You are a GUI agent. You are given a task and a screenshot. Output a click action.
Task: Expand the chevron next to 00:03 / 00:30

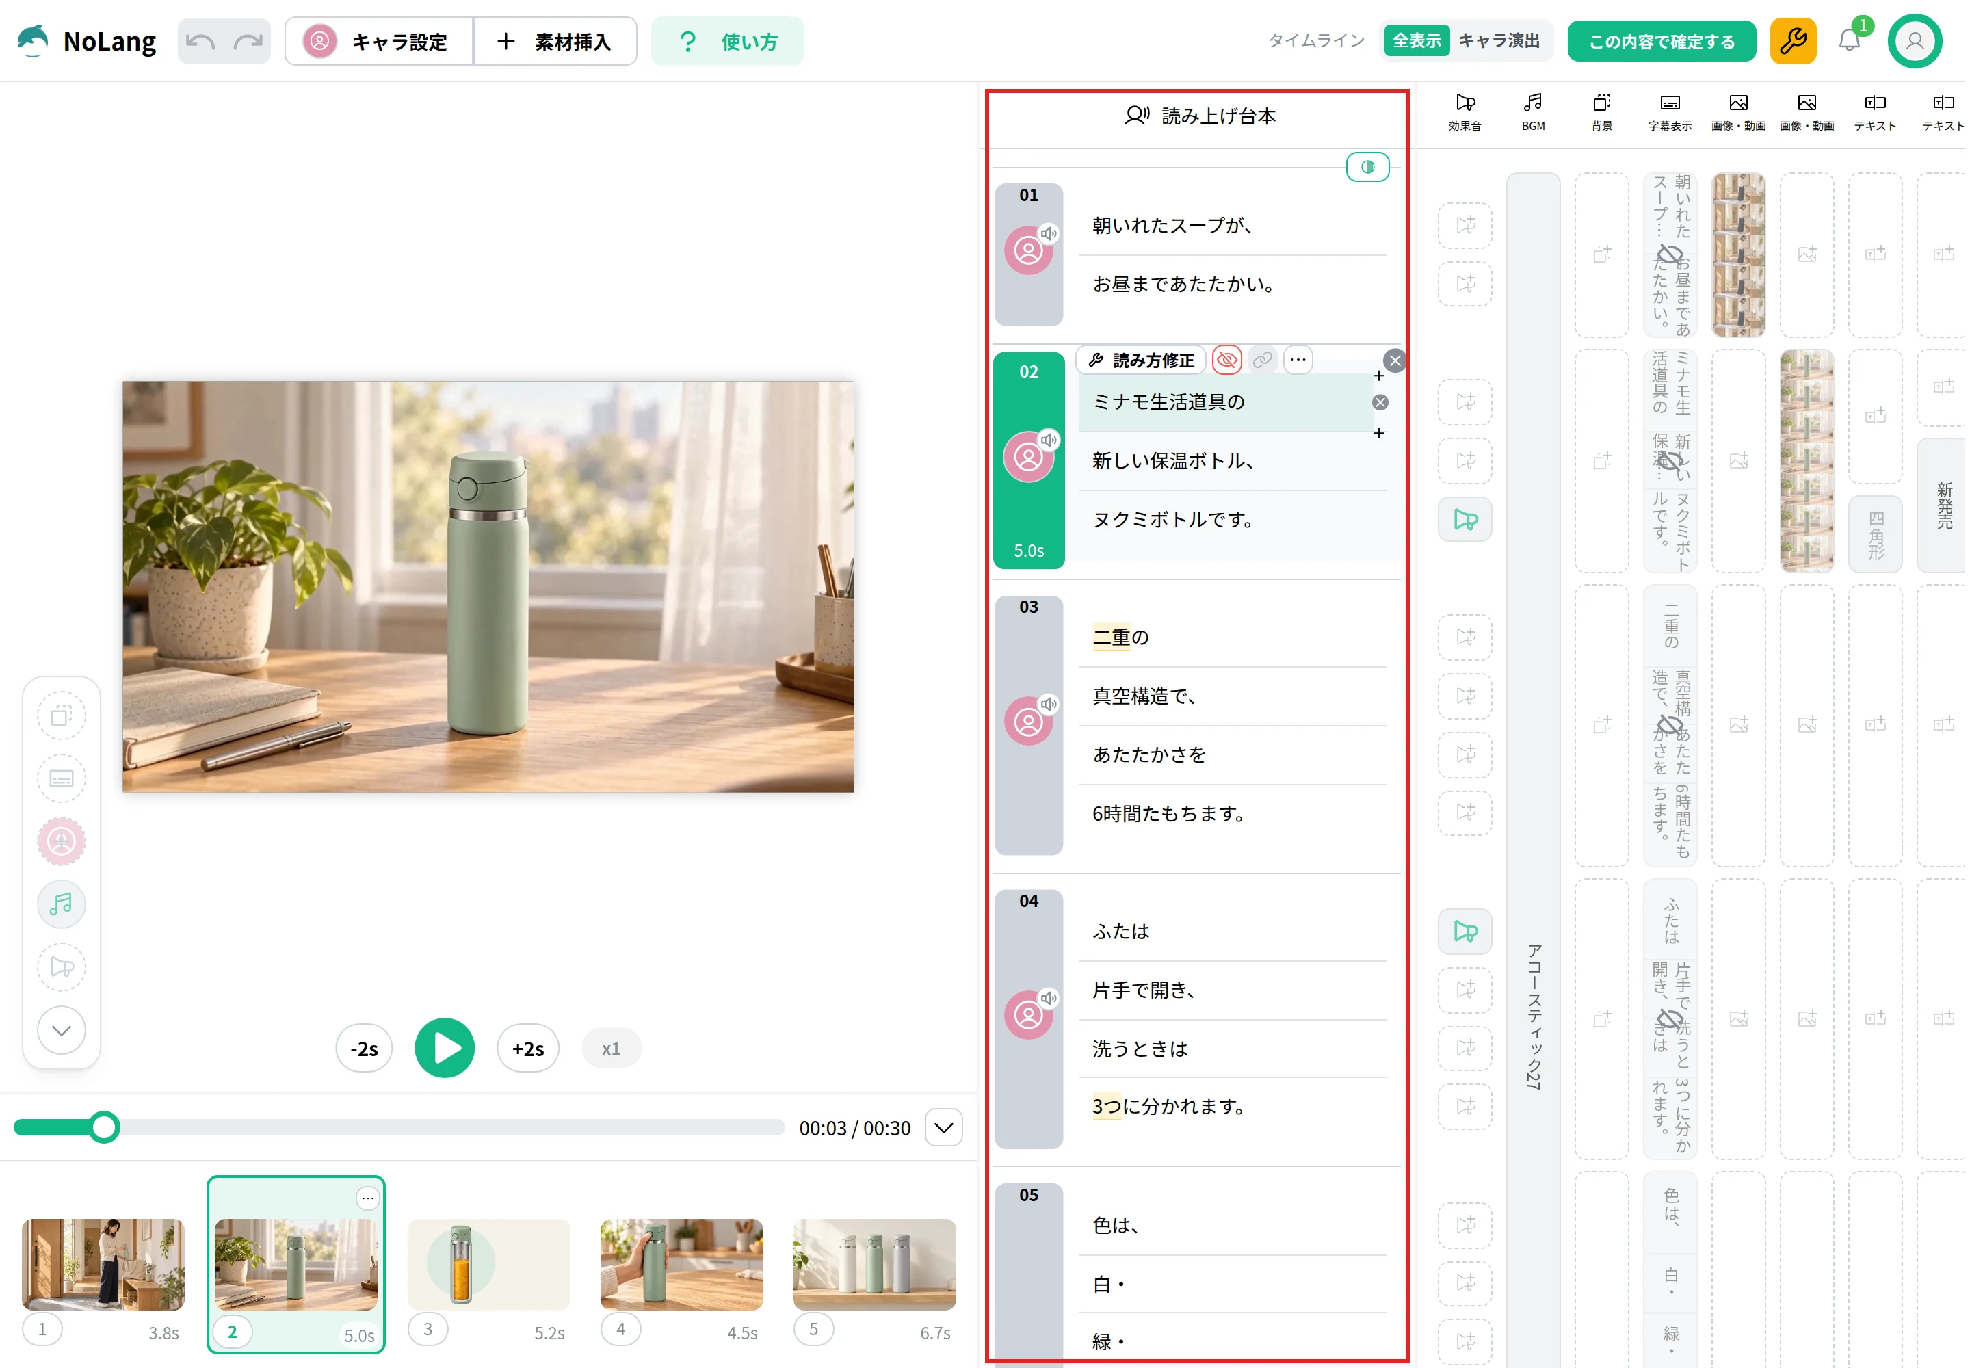click(x=943, y=1127)
